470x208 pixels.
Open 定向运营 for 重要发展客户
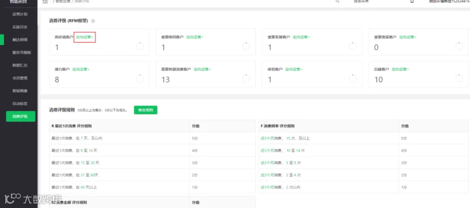point(301,37)
